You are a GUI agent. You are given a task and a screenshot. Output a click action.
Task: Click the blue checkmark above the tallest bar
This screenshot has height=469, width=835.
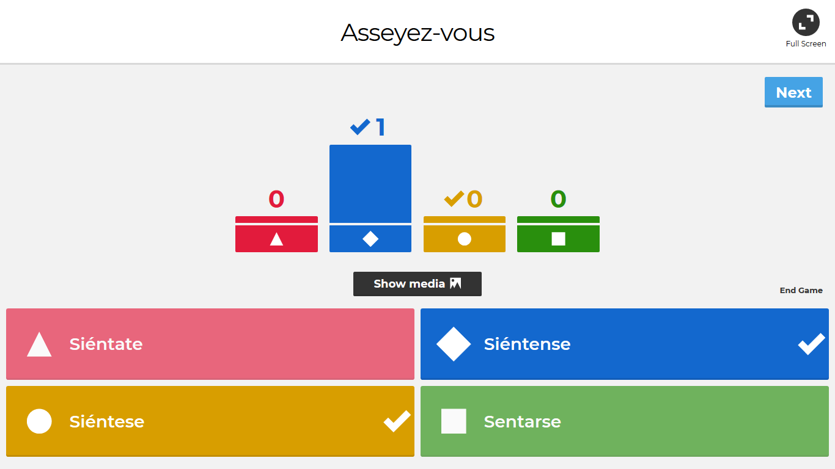pos(360,127)
